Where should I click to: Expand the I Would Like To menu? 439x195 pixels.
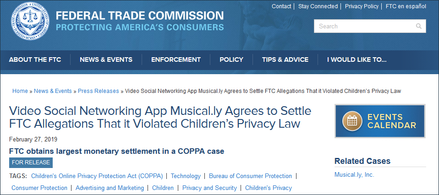click(x=357, y=60)
